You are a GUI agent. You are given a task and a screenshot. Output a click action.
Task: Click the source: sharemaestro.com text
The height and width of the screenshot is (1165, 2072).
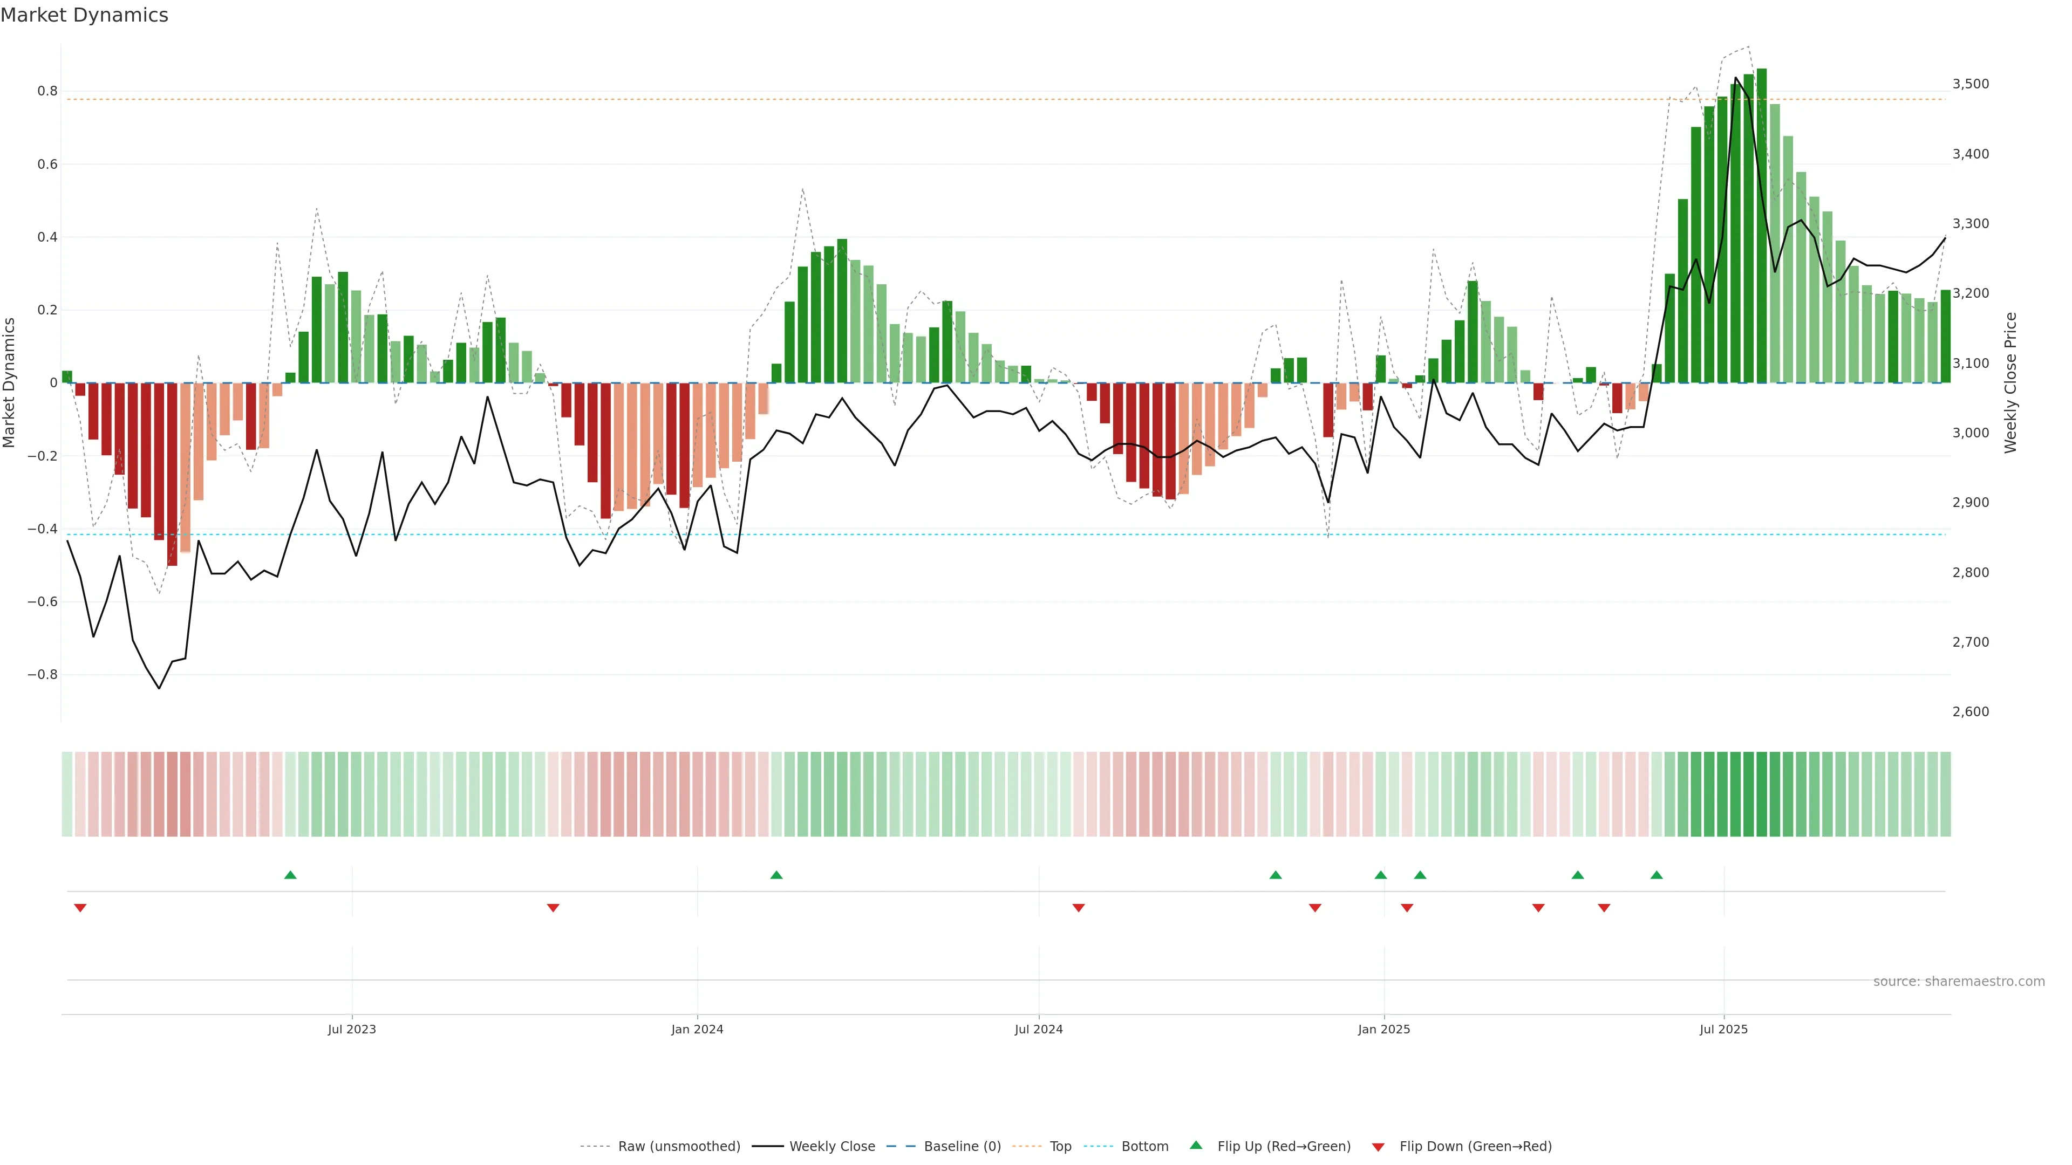tap(1959, 981)
